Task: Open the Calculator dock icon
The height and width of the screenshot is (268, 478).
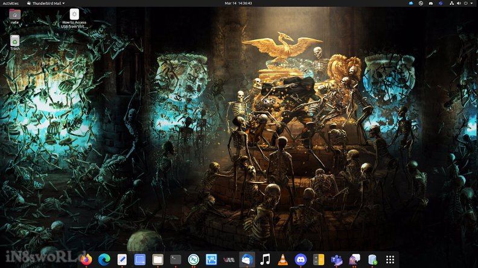Action: [319, 260]
